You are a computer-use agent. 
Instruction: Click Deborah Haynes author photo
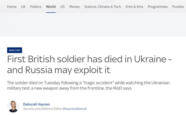(x=13, y=106)
